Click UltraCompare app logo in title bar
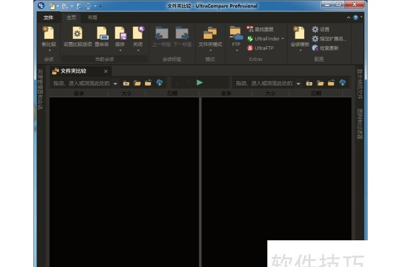Screen dimensions: 401x267 41,5
